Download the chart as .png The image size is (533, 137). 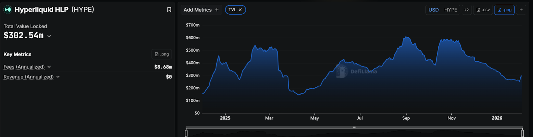coord(504,10)
